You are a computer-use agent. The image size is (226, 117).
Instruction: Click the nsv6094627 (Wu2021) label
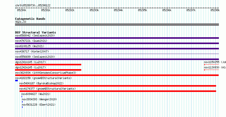click(x=36, y=94)
